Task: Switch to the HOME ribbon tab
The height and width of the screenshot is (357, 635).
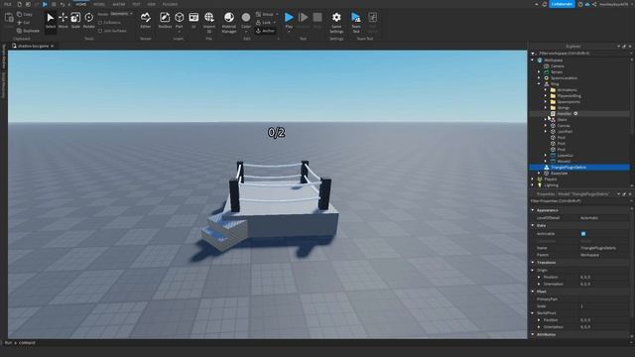Action: pyautogui.click(x=81, y=4)
